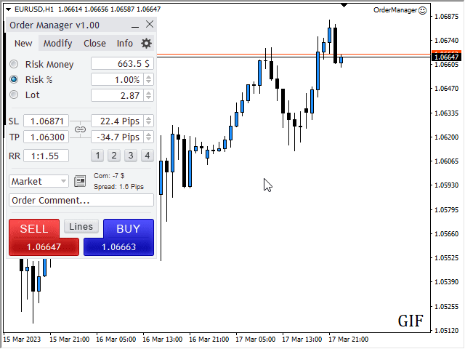The width and height of the screenshot is (465, 349).
Task: Click the 1.06200 price axis label
Action: (446, 137)
